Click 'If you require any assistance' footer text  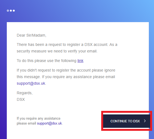39,119
